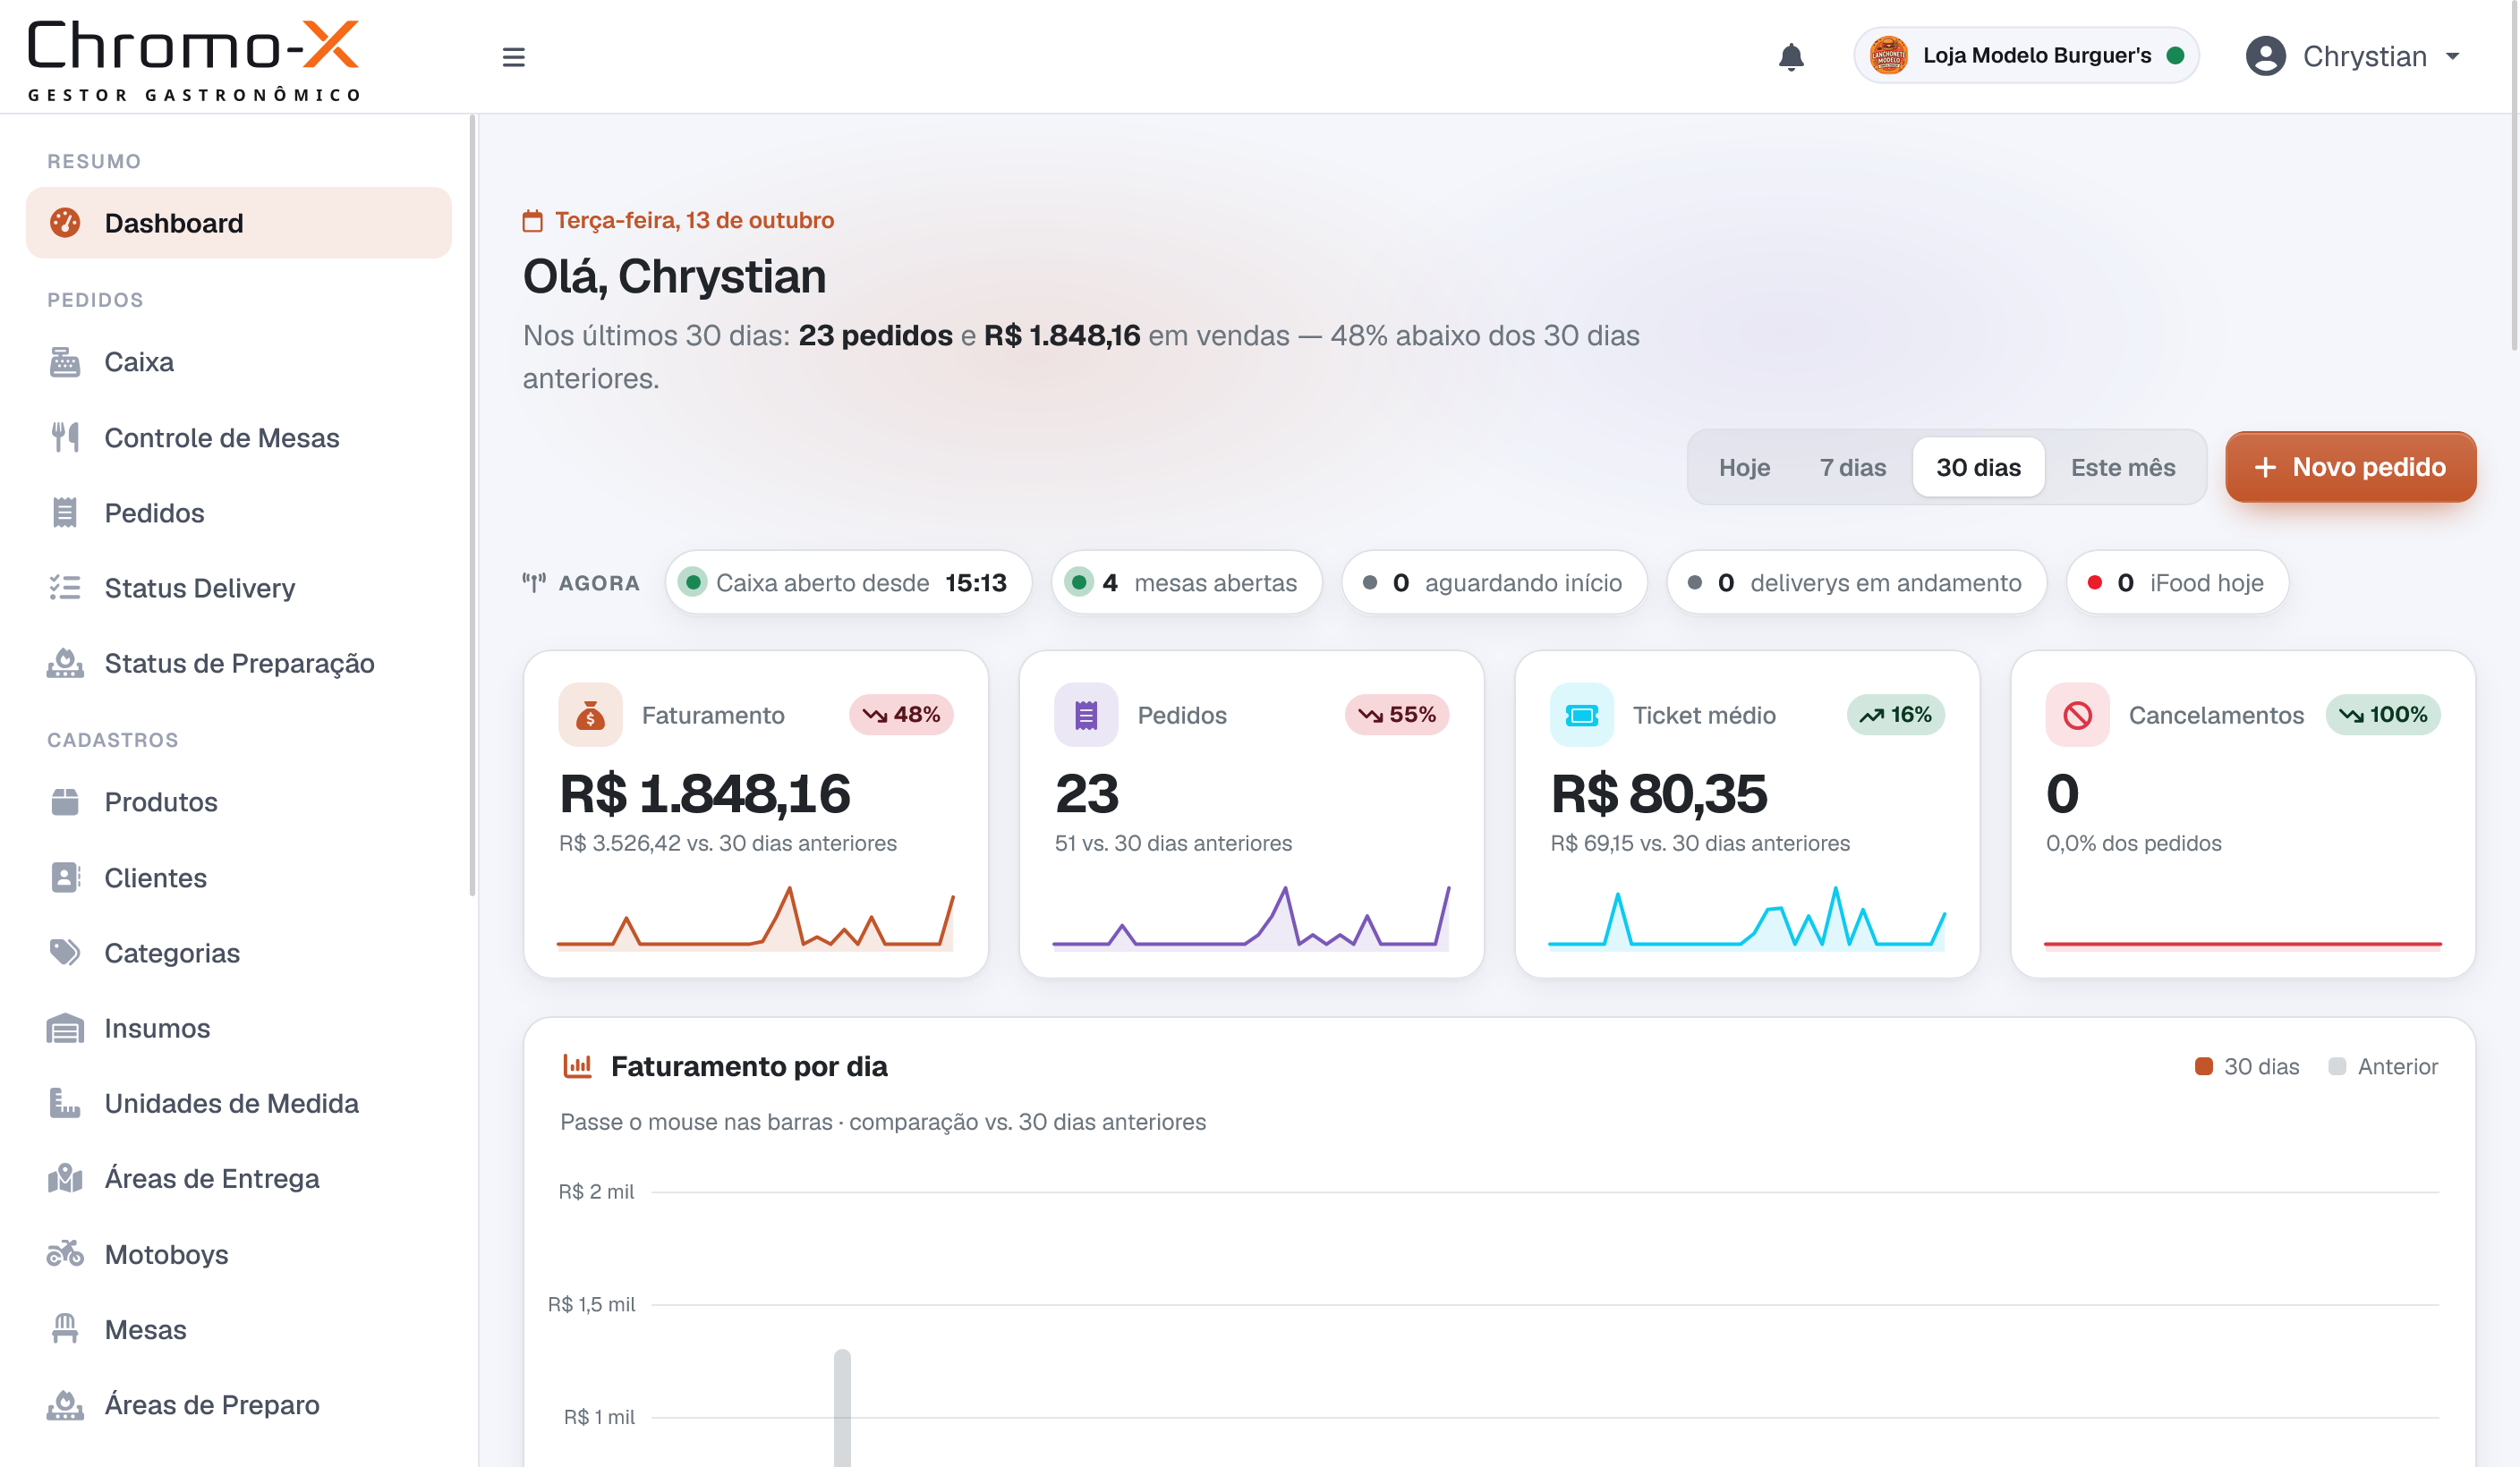Click the 0 deliverys em andamento chip
Image resolution: width=2520 pixels, height=1467 pixels.
point(1856,582)
